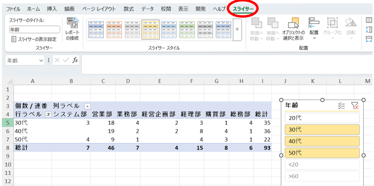Switch to the データ tab
This screenshot has height=186, width=374.
[147, 9]
